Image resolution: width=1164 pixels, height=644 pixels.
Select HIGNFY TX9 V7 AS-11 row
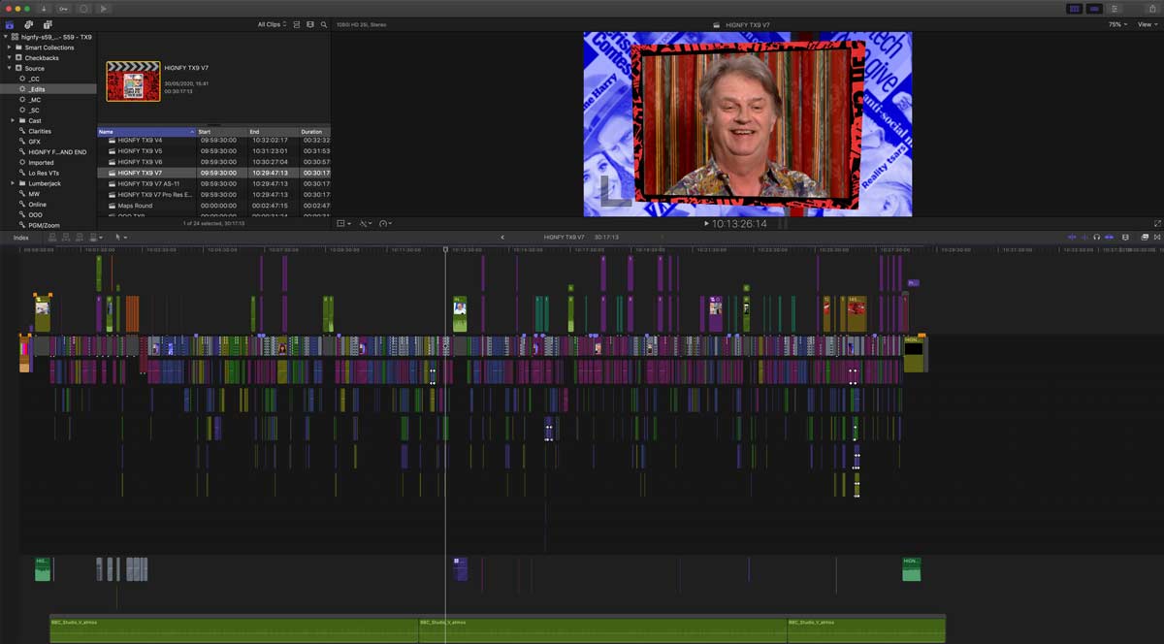click(x=214, y=183)
